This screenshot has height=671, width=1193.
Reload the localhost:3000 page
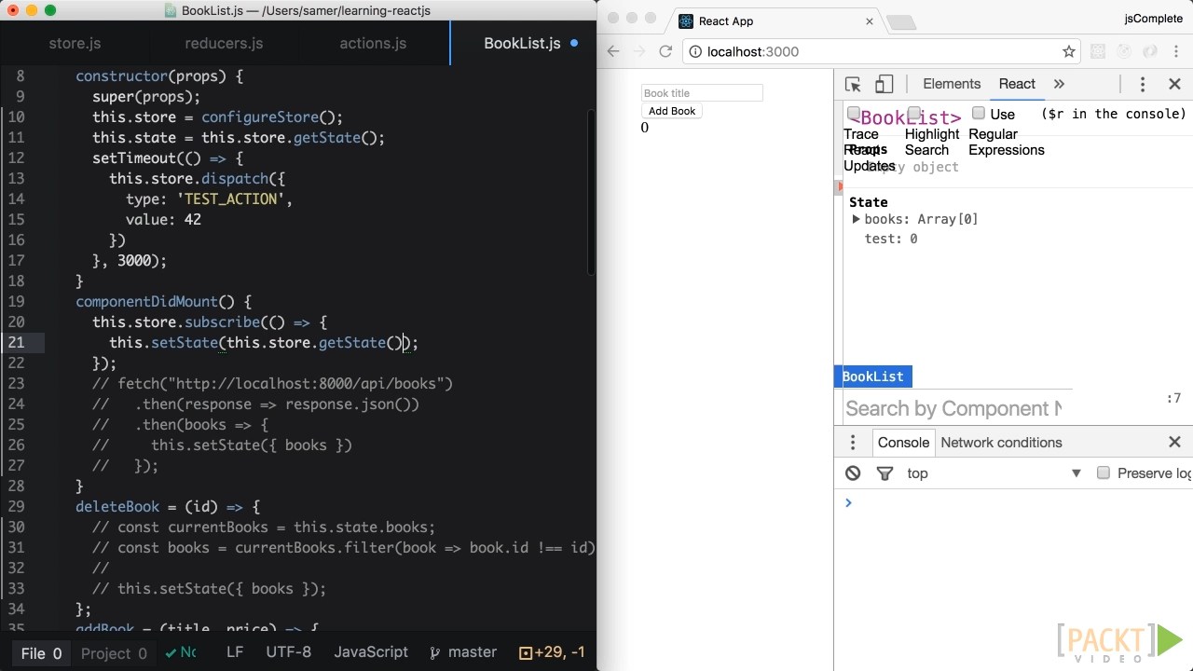point(665,51)
